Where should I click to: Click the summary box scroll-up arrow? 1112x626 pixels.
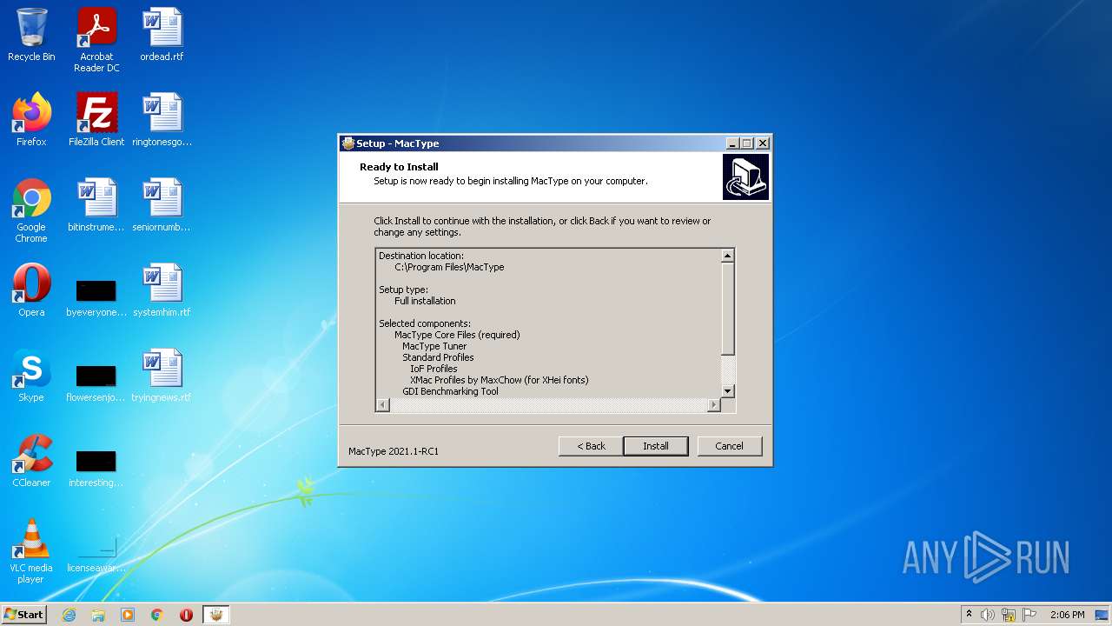click(728, 256)
